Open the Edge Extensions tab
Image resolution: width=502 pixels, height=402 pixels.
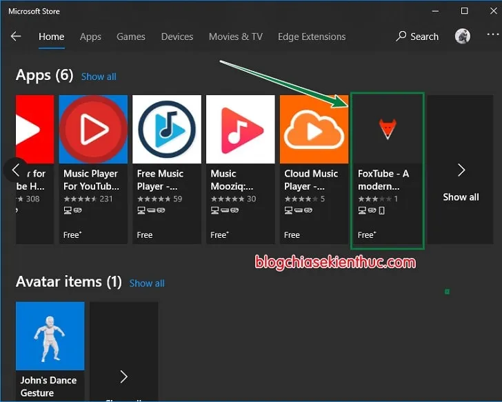coord(312,37)
